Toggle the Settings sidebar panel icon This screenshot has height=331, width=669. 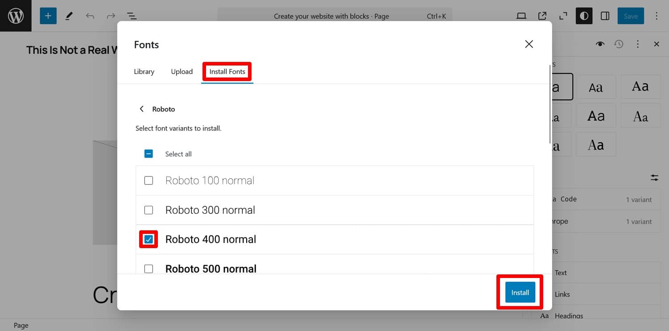605,16
